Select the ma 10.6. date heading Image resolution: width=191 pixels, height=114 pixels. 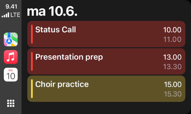[x=52, y=11]
